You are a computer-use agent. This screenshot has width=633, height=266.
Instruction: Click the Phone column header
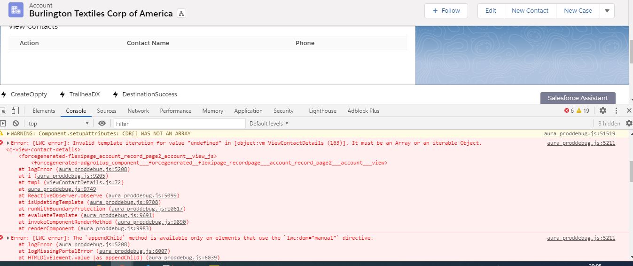click(305, 43)
